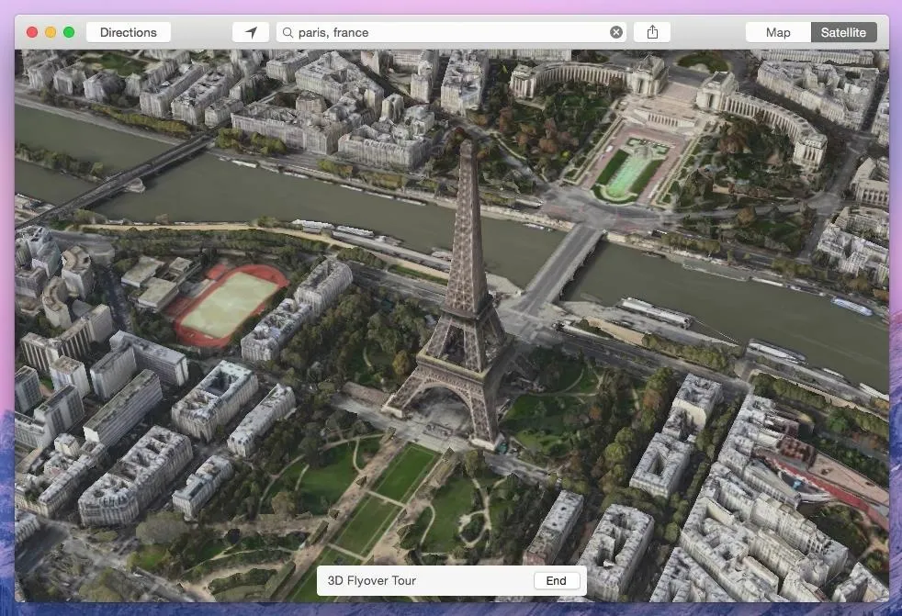Viewport: 902px width, 616px height.
Task: Open the Directions panel
Action: point(129,32)
